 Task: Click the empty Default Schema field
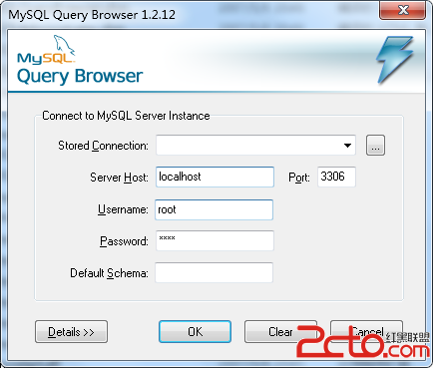215,272
